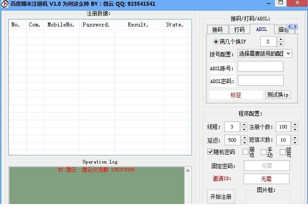The height and width of the screenshot is (212, 308).
Task: Increase the 换IP count spinner
Action: (x=281, y=39)
